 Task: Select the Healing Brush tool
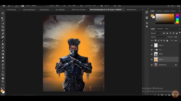click(x=3, y=37)
